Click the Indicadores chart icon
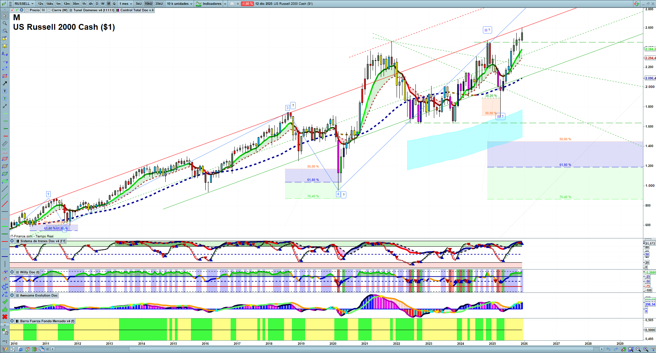The image size is (656, 353). (x=198, y=4)
